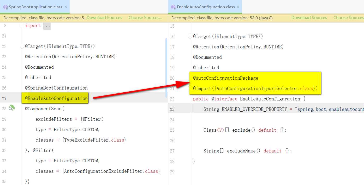Viewport: 364px width, 185px height.
Task: Click exclude() method on line 25
Action: tap(244, 130)
